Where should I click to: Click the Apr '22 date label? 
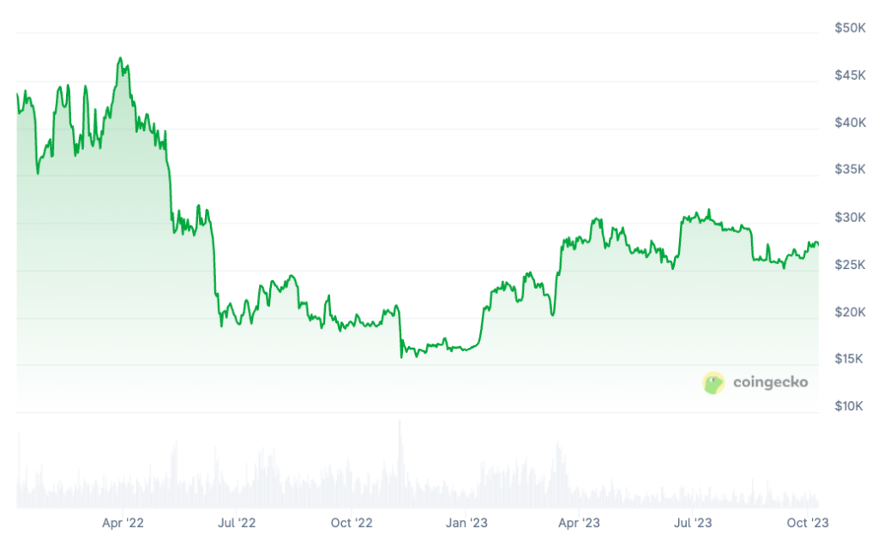(123, 522)
